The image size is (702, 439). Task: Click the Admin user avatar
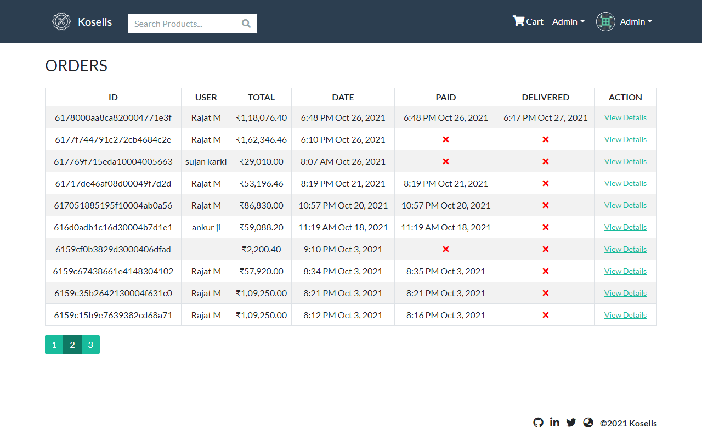pos(605,21)
